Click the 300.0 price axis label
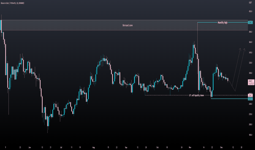Image resolution: width=255 pixels, height=150 pixels. coord(250,73)
